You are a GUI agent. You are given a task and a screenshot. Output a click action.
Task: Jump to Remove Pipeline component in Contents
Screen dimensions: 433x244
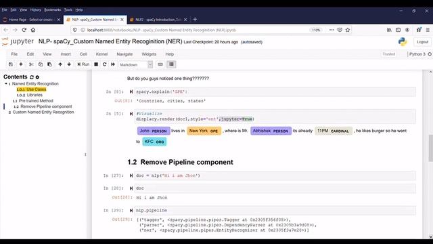click(43, 106)
